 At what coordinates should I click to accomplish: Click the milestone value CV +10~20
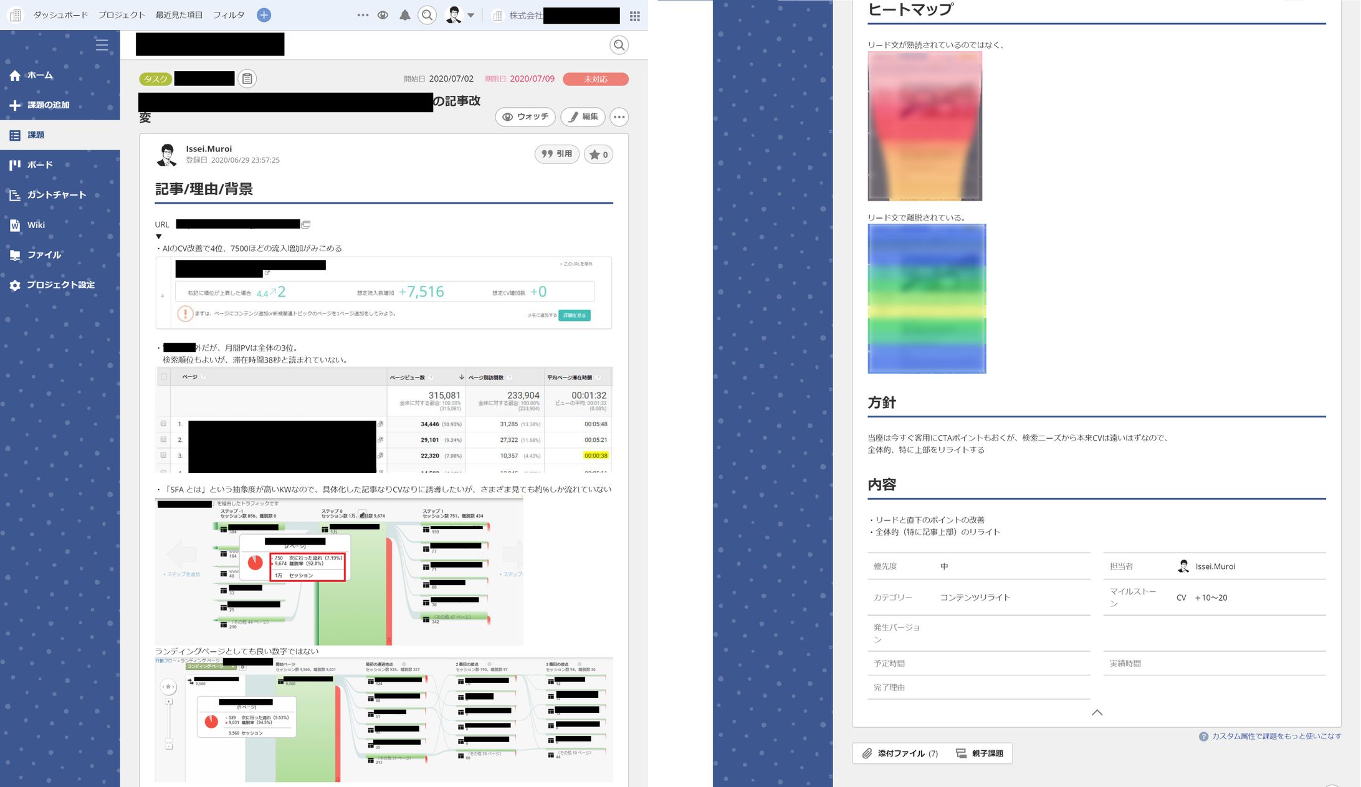pyautogui.click(x=1201, y=598)
